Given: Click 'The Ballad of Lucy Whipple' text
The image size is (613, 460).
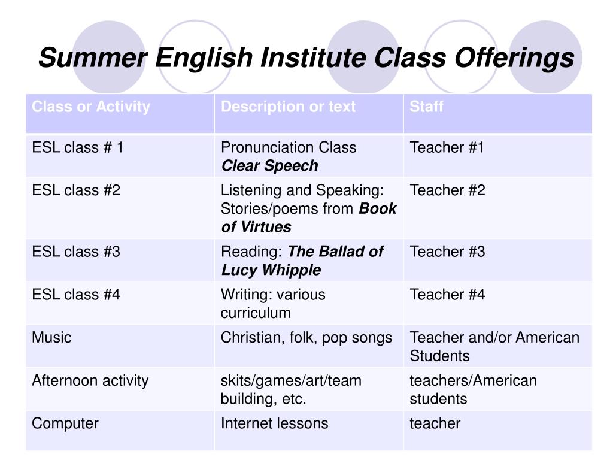Looking at the screenshot, I should point(302,261).
